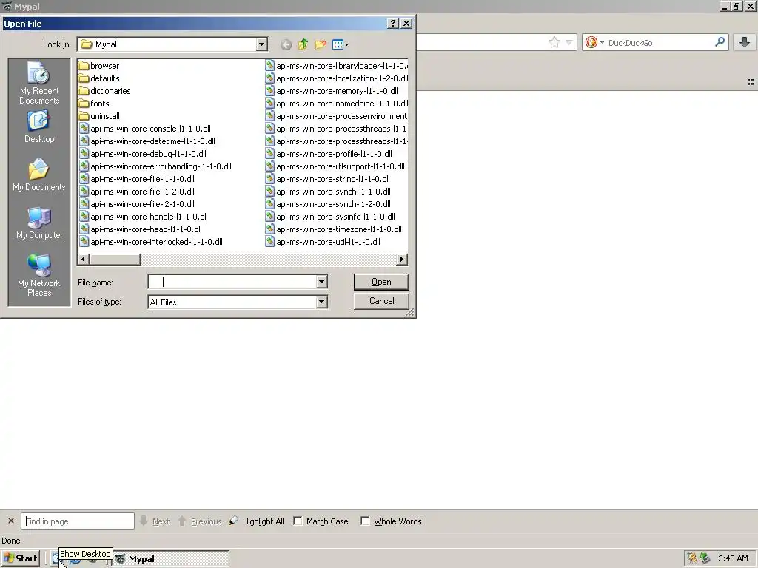Screen dimensions: 758x568
Task: Click Previous in find bar
Action: (200, 521)
